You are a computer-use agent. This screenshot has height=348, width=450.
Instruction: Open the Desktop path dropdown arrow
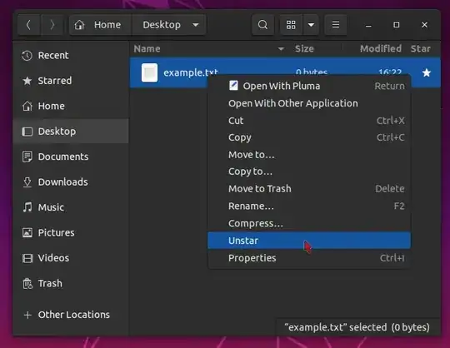click(196, 25)
